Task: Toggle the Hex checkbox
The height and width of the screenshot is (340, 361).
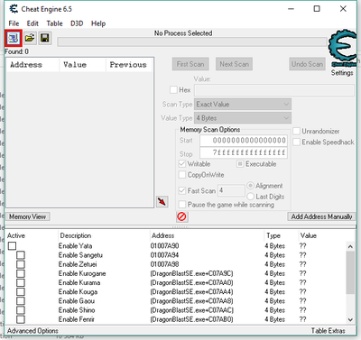Action: [173, 90]
